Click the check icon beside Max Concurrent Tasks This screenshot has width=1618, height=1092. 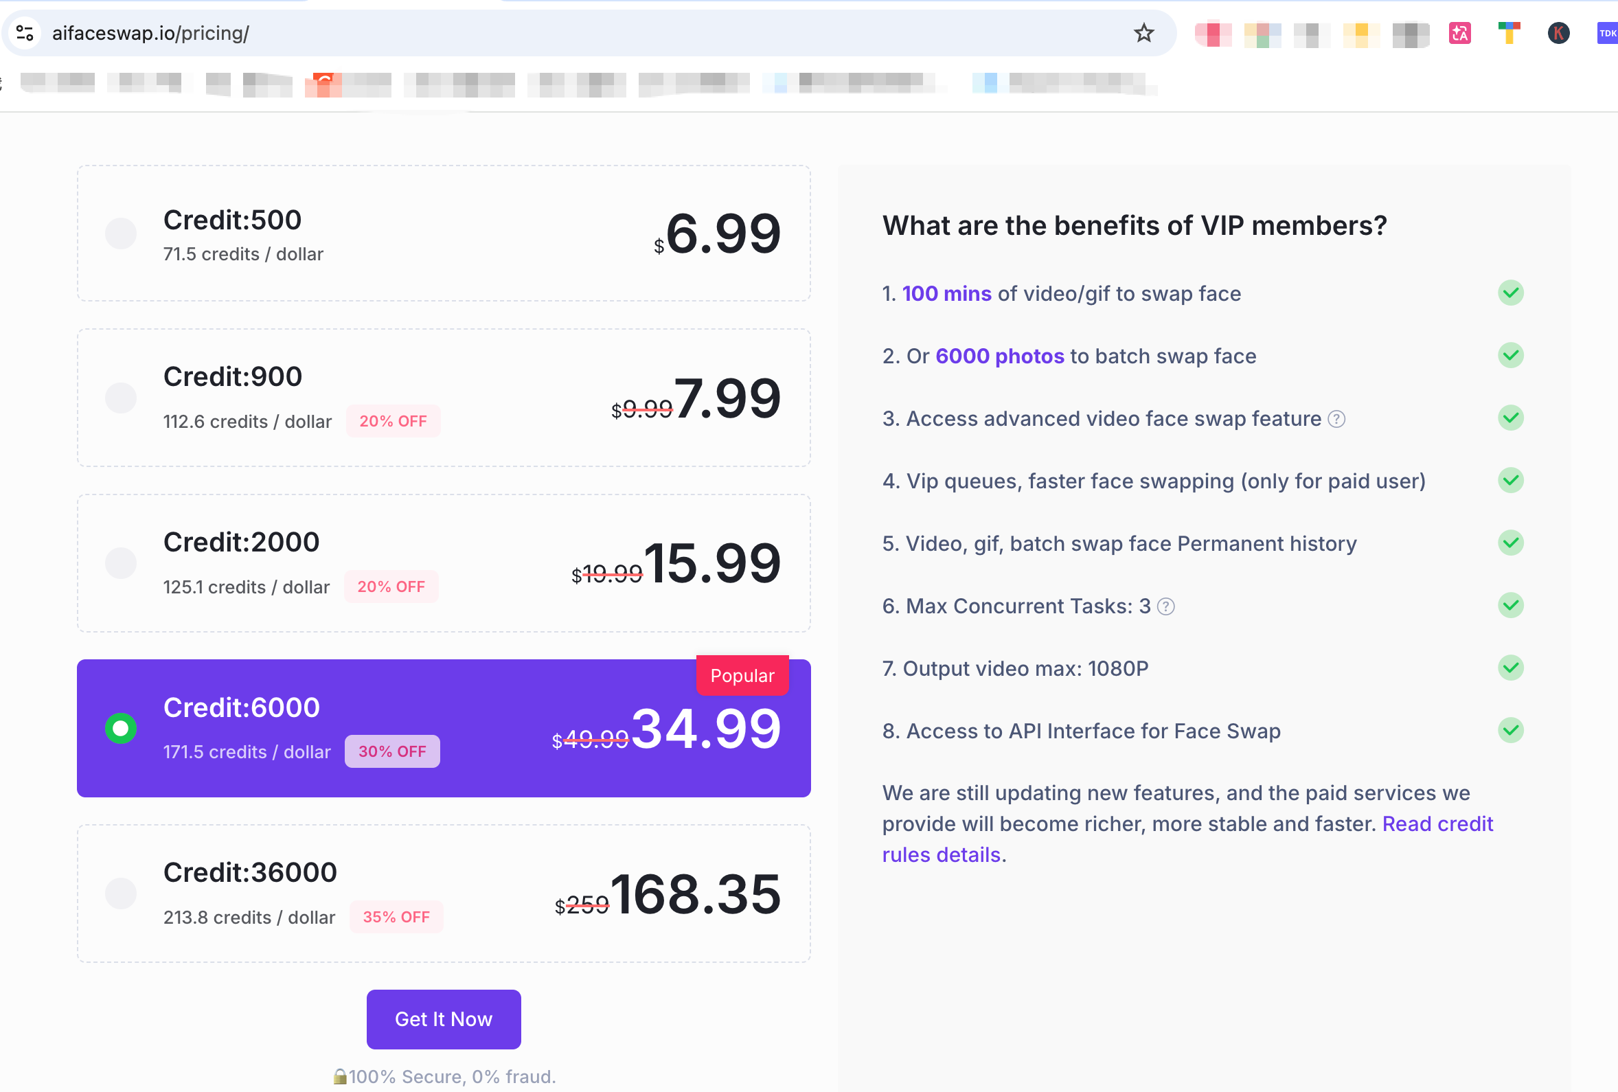click(x=1510, y=605)
